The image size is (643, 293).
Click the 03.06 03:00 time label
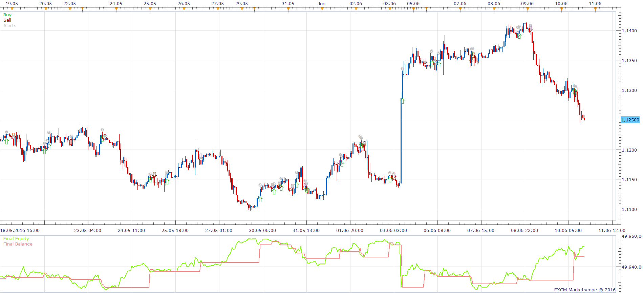coord(393,231)
